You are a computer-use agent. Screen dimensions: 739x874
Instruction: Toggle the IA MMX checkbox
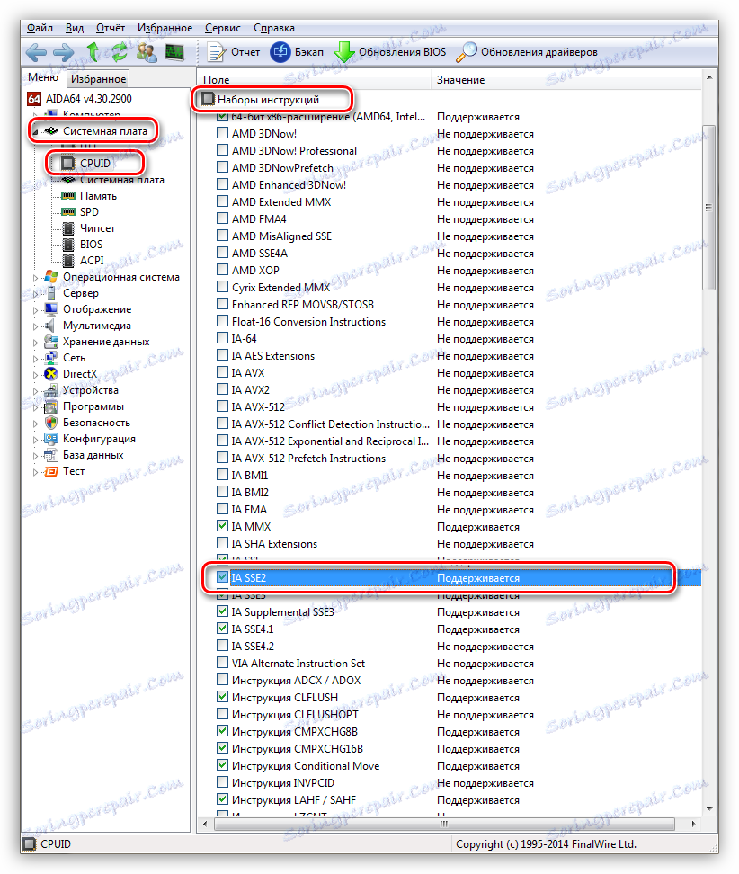[222, 526]
